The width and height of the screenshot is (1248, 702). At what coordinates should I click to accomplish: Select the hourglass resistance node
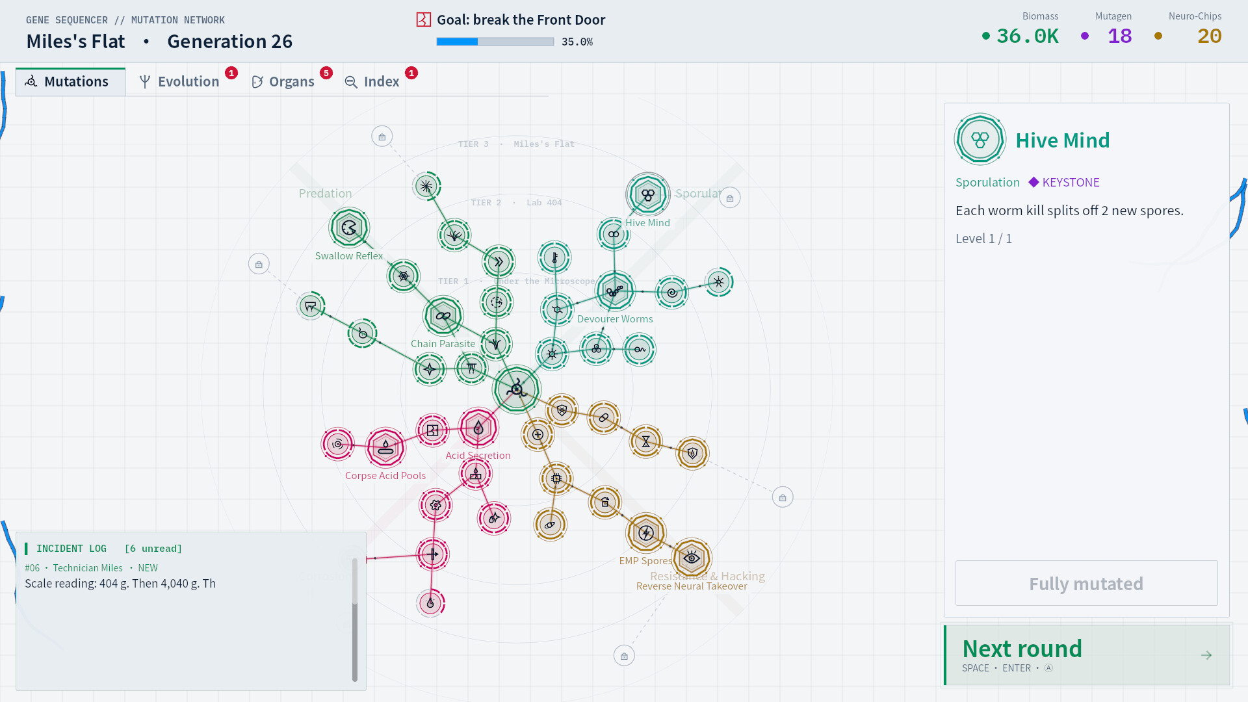645,441
